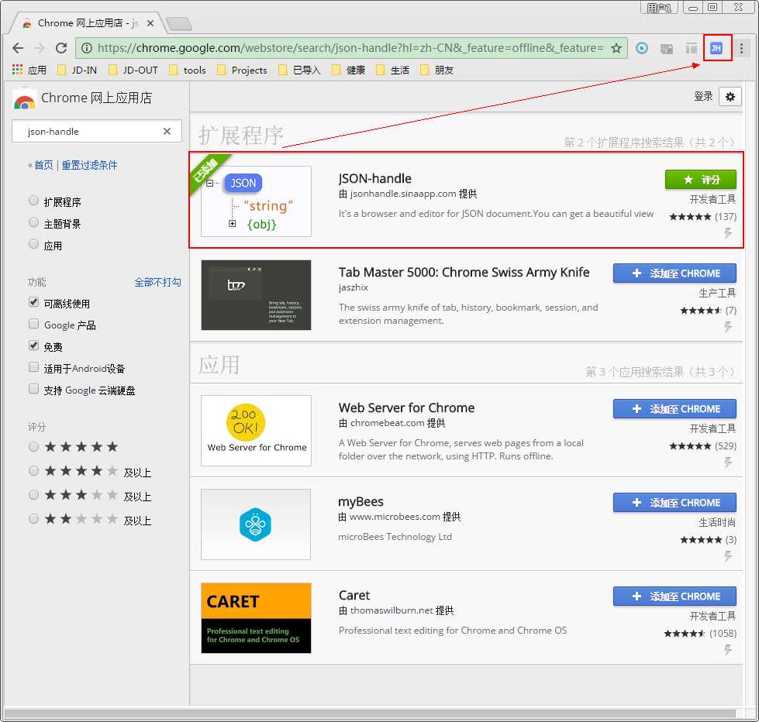Image resolution: width=759 pixels, height=722 pixels.
Task: Uncheck the 免费 checkbox
Action: point(33,346)
